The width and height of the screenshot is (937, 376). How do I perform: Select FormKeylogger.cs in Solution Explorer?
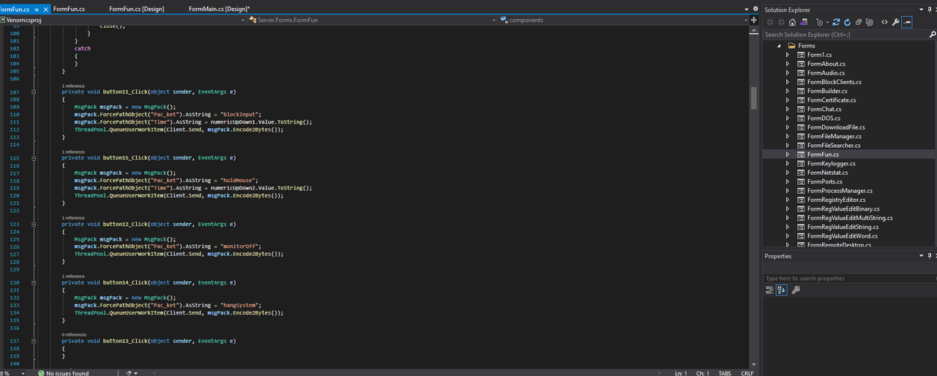pos(831,163)
